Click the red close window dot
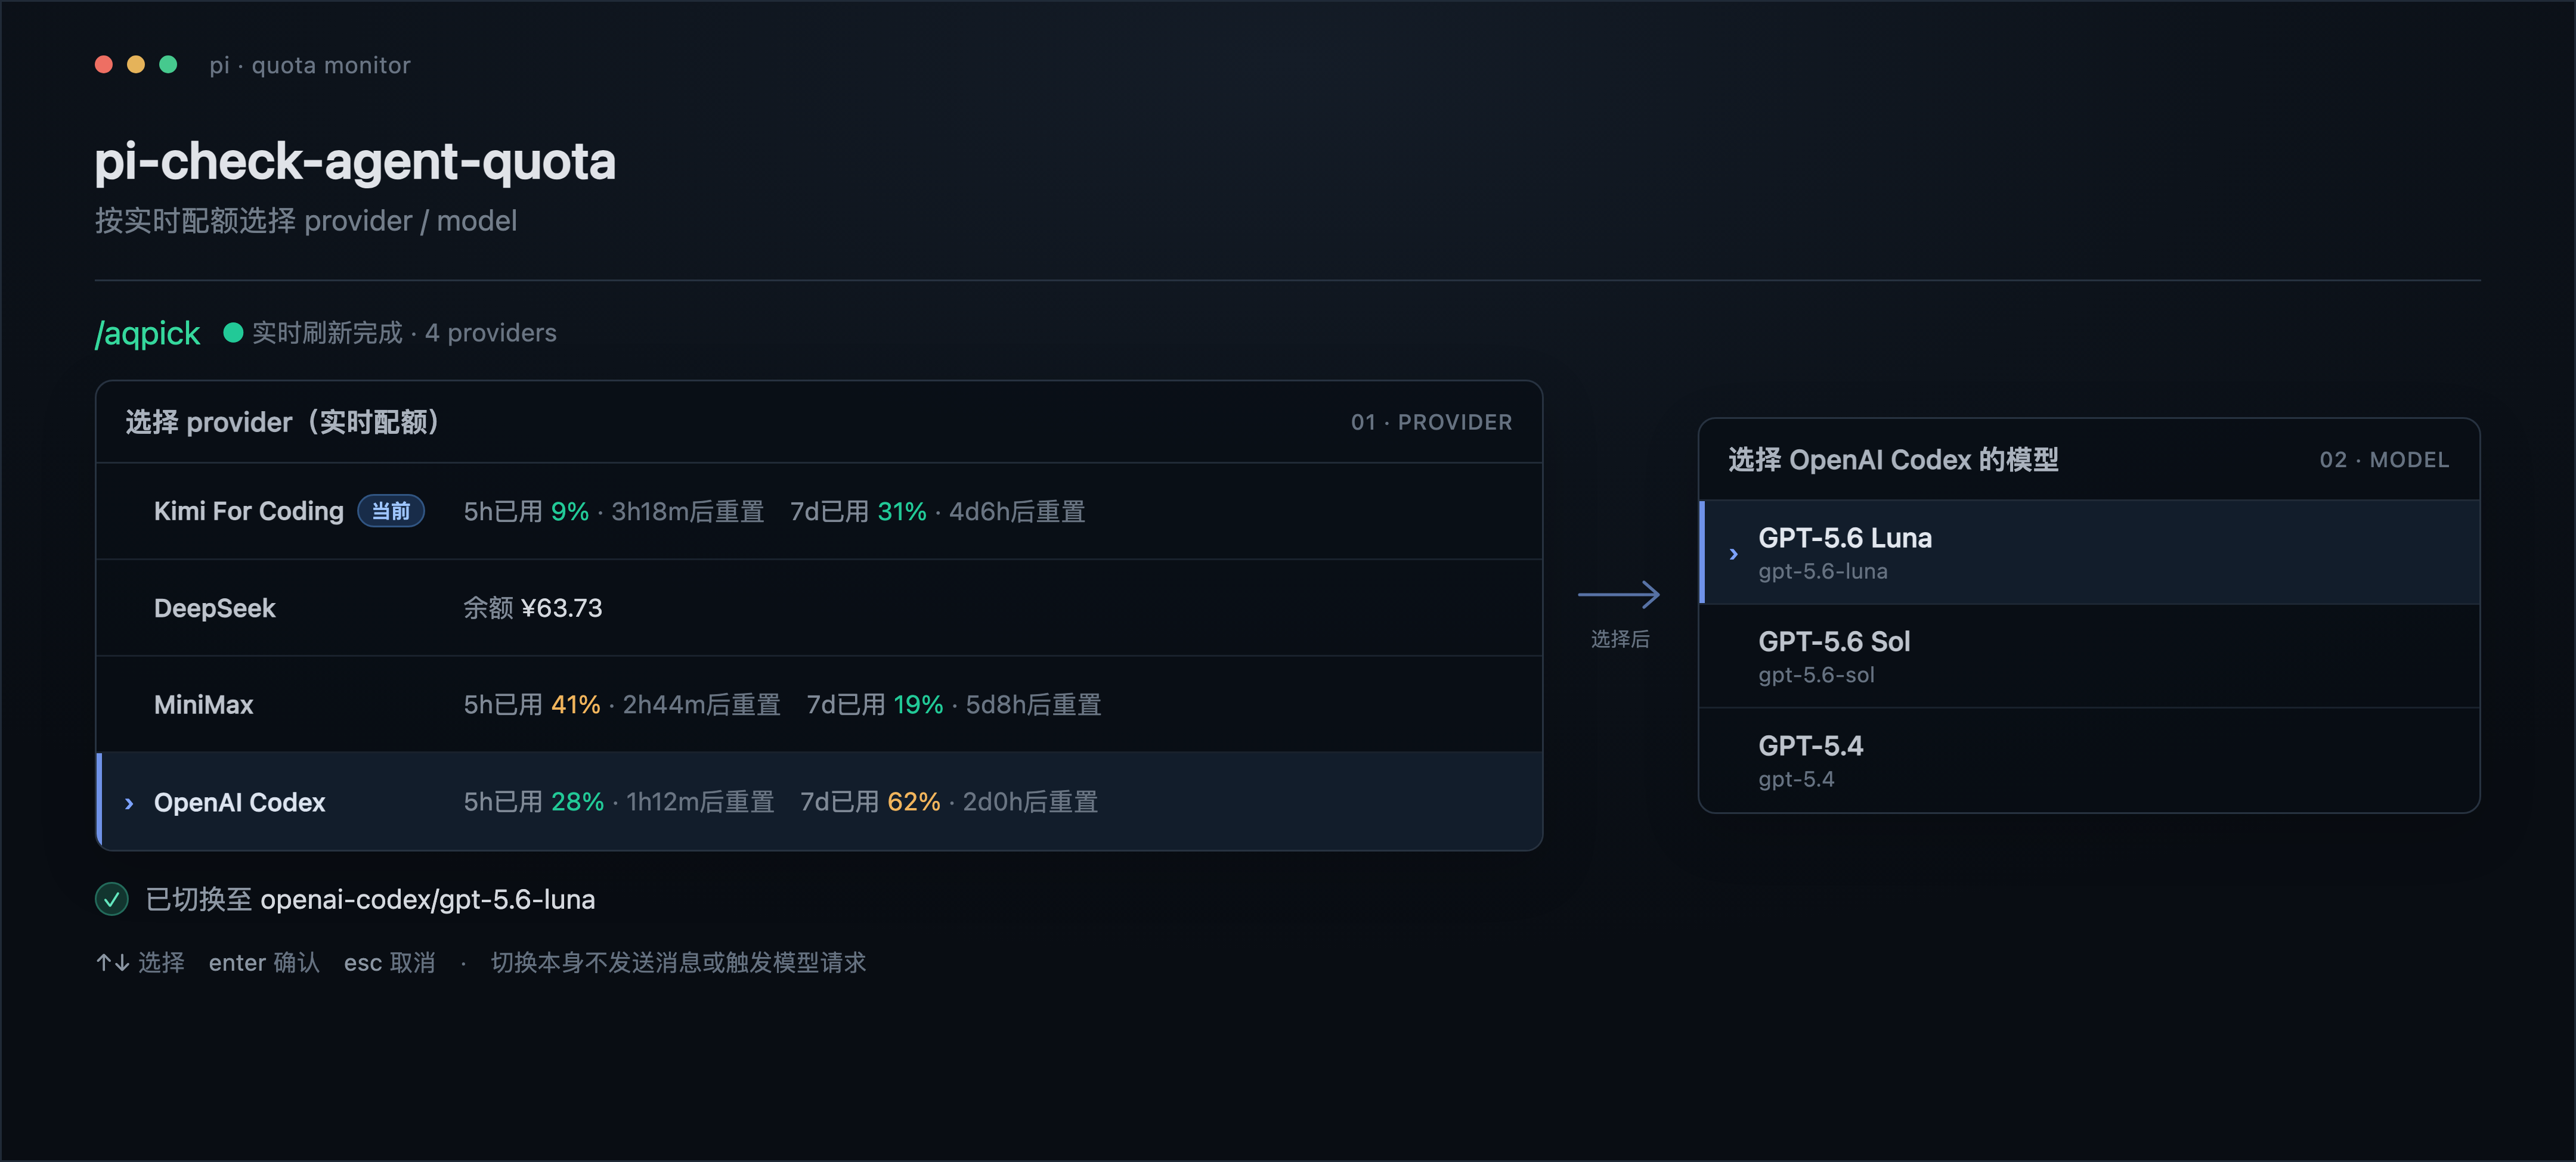Viewport: 2576px width, 1162px height. coord(104,65)
